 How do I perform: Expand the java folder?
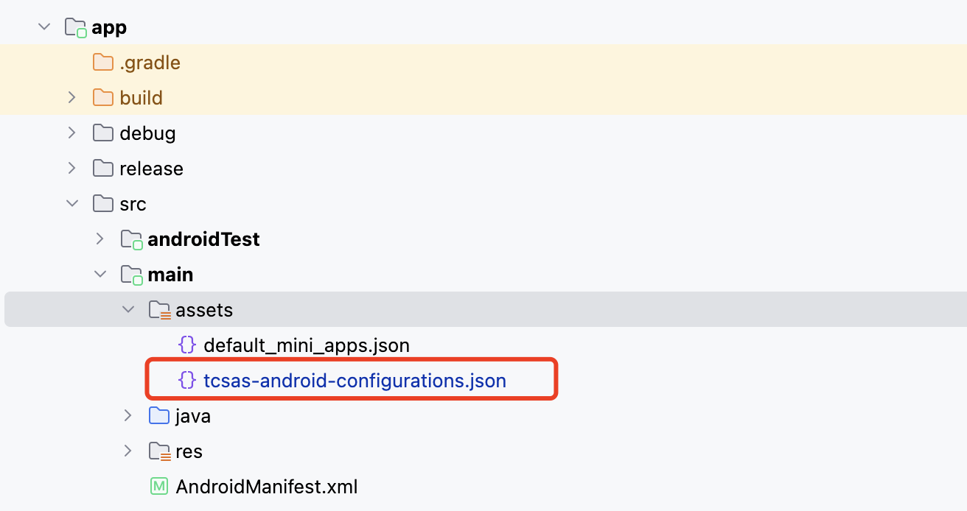[128, 415]
